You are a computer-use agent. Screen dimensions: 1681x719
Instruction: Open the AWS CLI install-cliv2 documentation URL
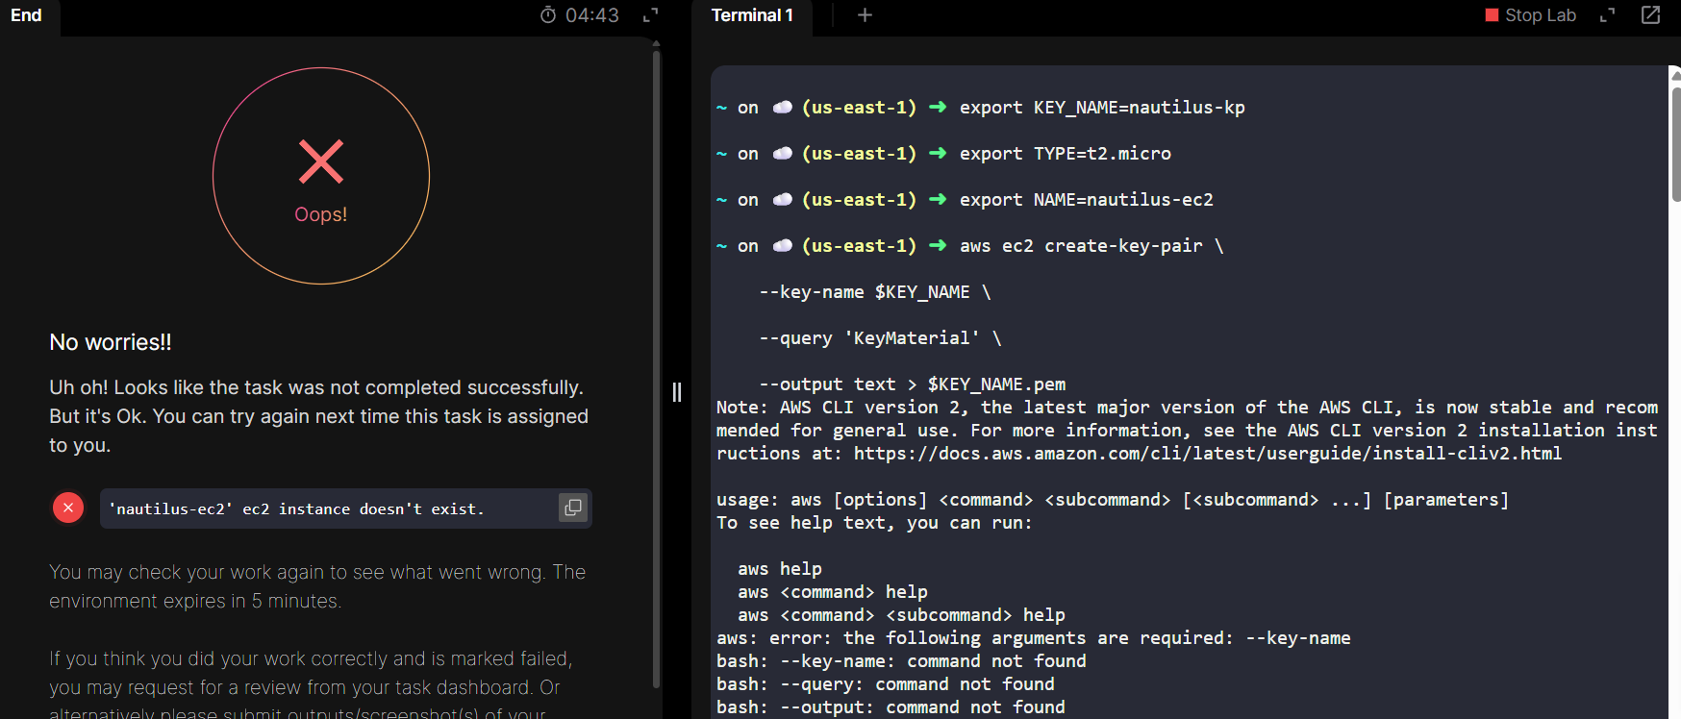(1207, 454)
